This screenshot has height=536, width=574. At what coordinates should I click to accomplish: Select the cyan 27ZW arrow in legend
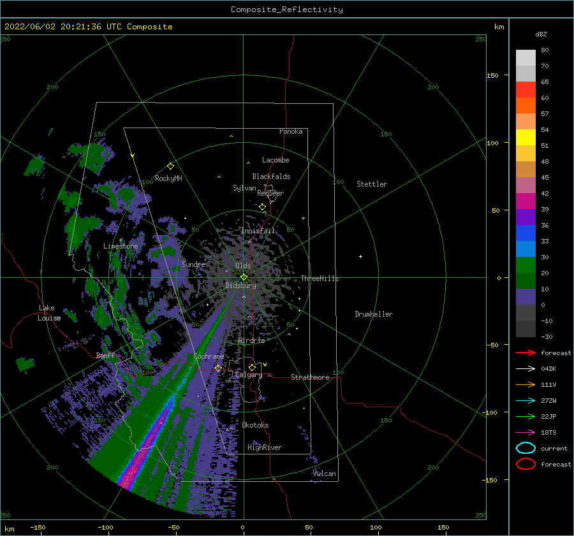pos(526,401)
